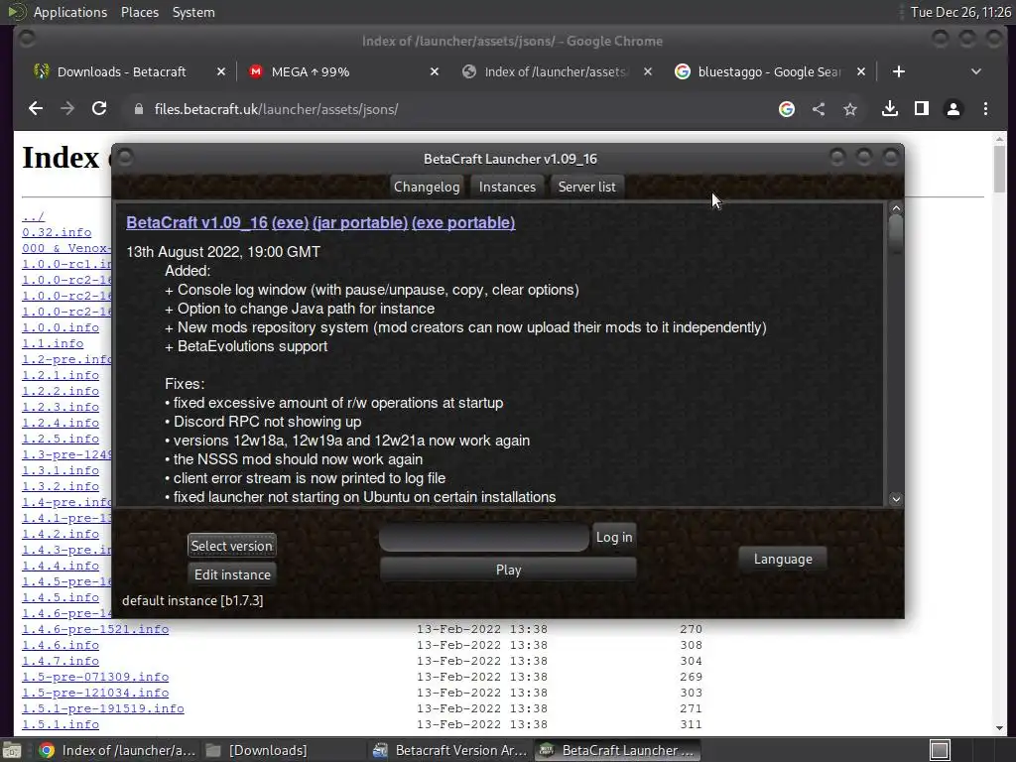Open 1.5.1.info file link
The image size is (1016, 762).
coord(61,724)
